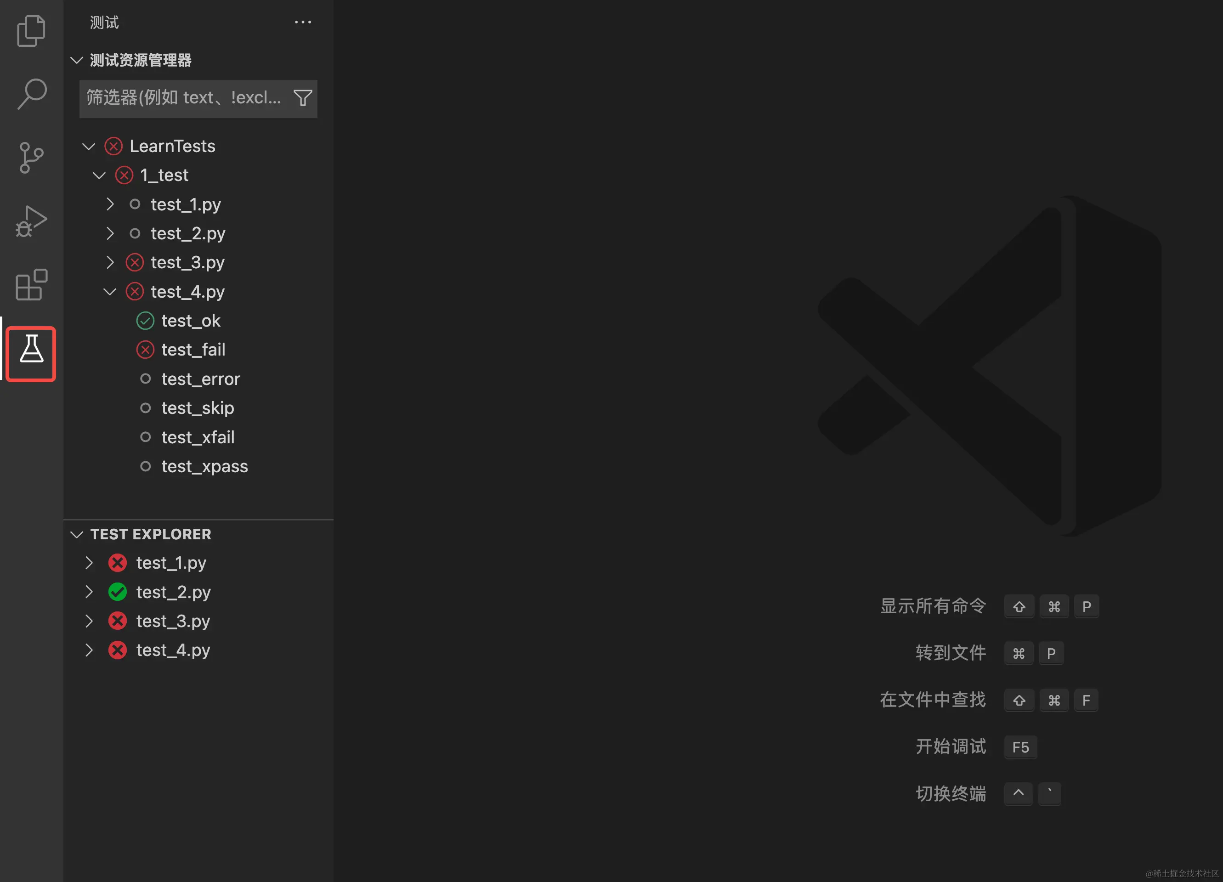Collapse the 测试资源管理器 section header

click(x=77, y=60)
